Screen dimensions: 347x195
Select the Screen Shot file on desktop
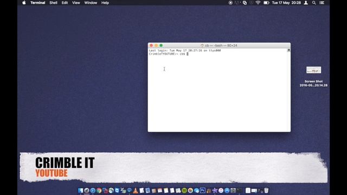coord(313,76)
